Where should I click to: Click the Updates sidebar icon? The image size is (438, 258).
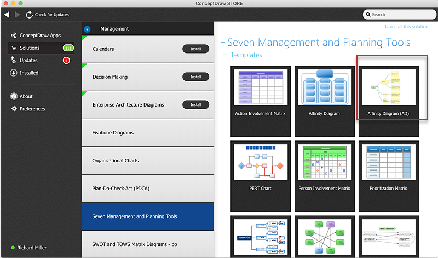tap(13, 60)
